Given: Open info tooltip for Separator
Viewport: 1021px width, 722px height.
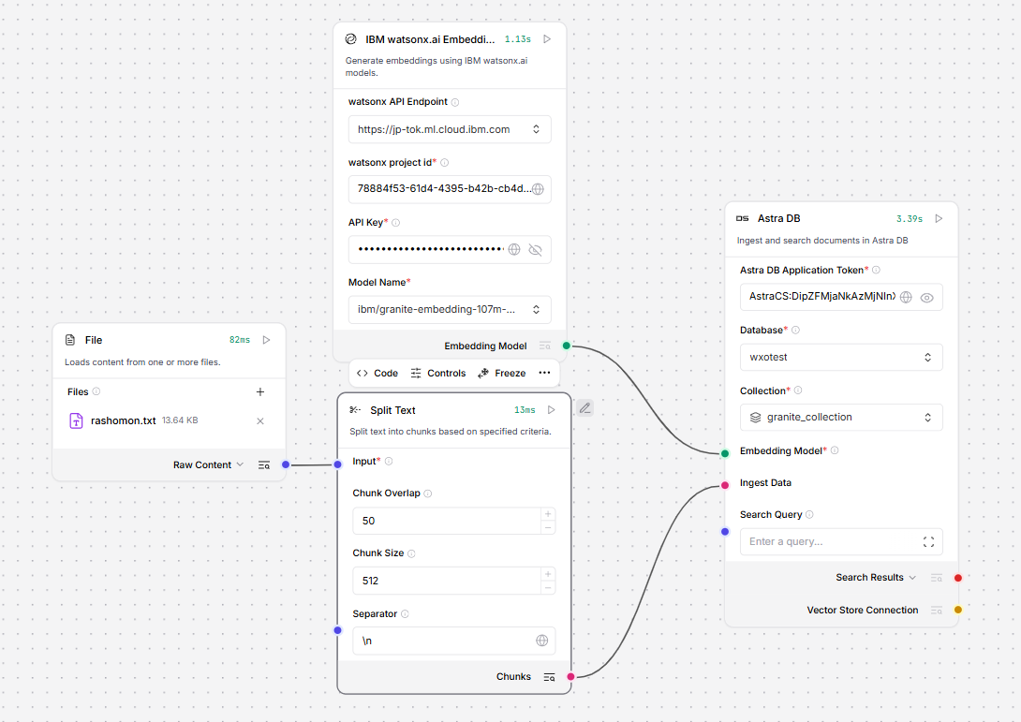Looking at the screenshot, I should click(x=405, y=614).
